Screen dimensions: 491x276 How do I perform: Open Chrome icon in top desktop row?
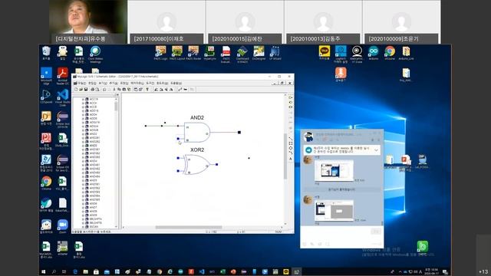click(x=390, y=53)
